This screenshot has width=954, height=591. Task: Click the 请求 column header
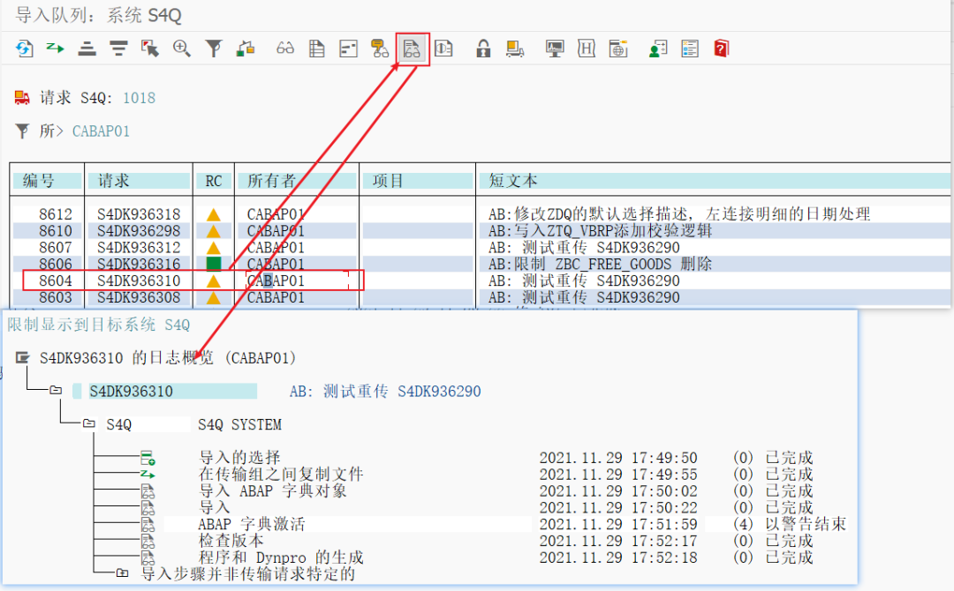pyautogui.click(x=140, y=181)
